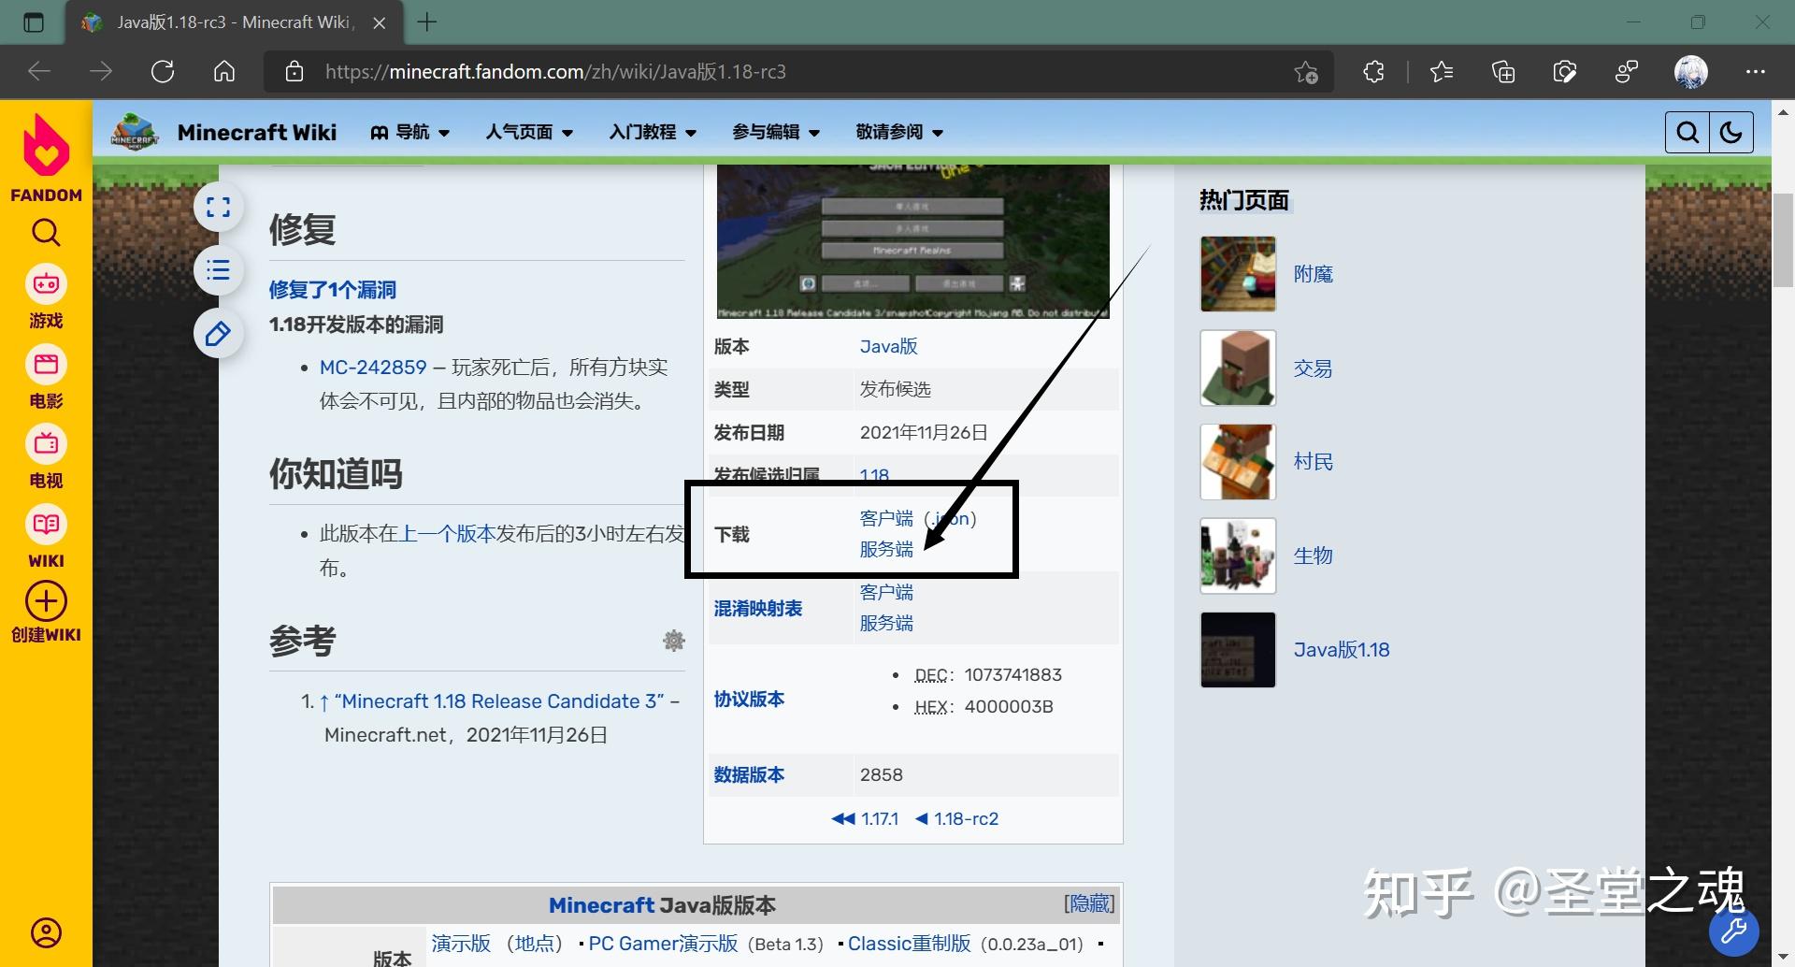Select the 电影 icon in the Fandom sidebar
Image resolution: width=1795 pixels, height=967 pixels.
pos(45,365)
